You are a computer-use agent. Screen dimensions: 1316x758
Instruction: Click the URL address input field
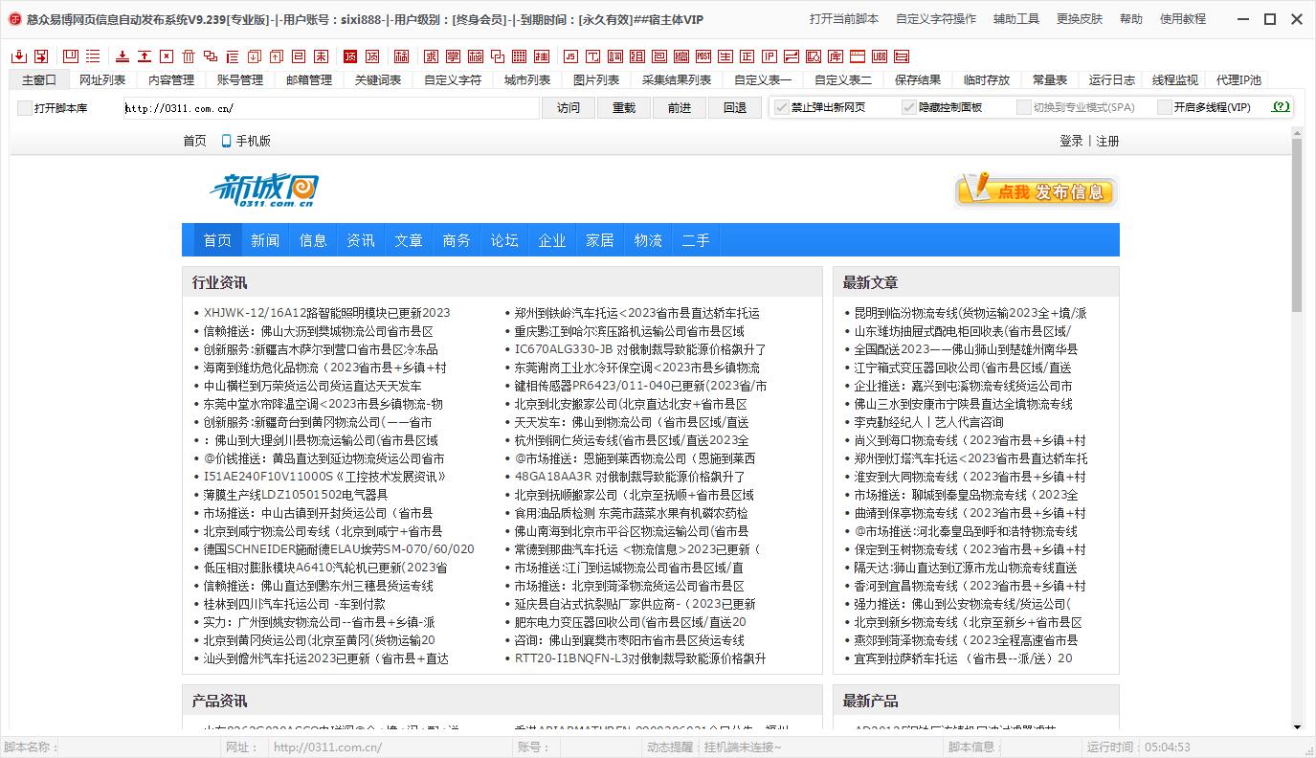pyautogui.click(x=331, y=108)
